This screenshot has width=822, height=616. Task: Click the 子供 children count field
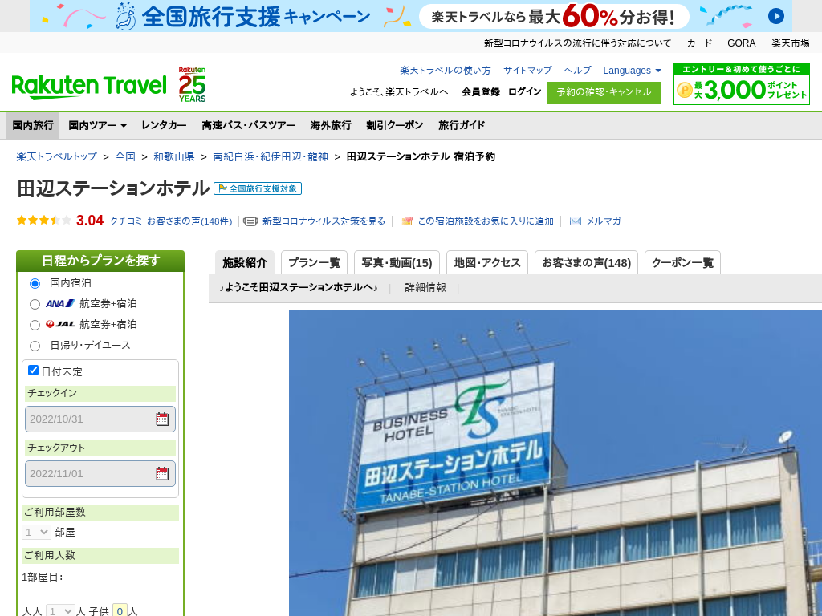120,610
